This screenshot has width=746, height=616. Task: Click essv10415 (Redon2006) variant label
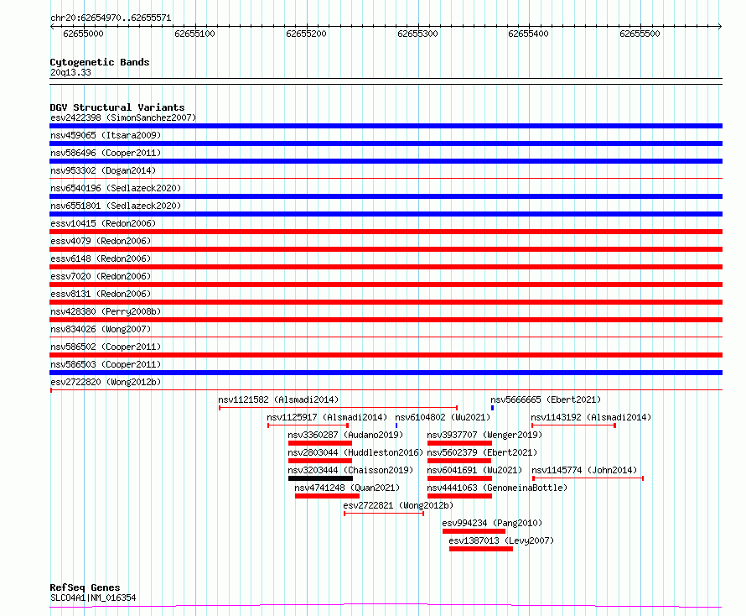click(103, 223)
